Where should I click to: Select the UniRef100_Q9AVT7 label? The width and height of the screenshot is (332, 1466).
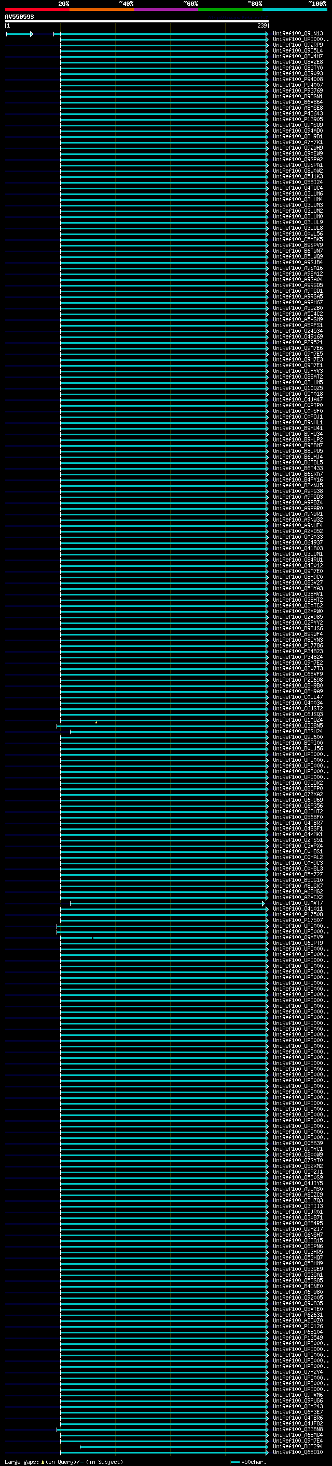[x=297, y=903]
